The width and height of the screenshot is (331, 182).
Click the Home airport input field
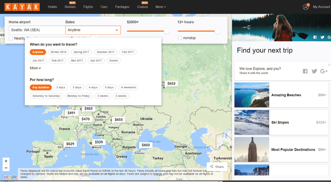tap(37, 30)
